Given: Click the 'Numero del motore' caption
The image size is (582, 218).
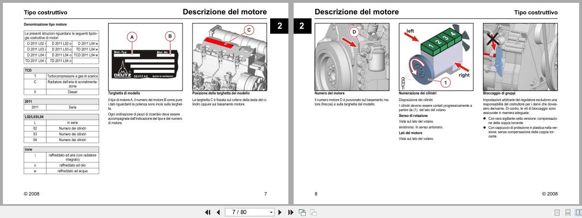Looking at the screenshot, I should 330,92.
